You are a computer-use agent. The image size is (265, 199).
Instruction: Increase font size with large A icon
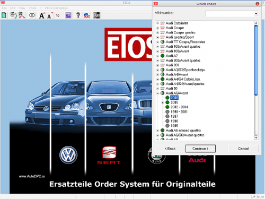point(42,15)
